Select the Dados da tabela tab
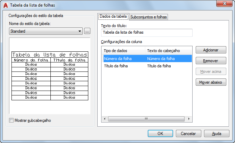The image size is (235, 143). pos(113,16)
